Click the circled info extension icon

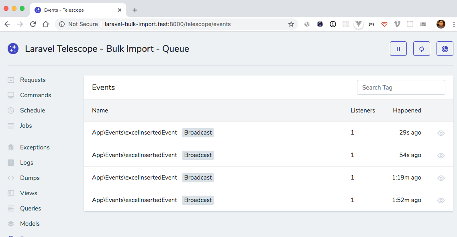[333, 24]
